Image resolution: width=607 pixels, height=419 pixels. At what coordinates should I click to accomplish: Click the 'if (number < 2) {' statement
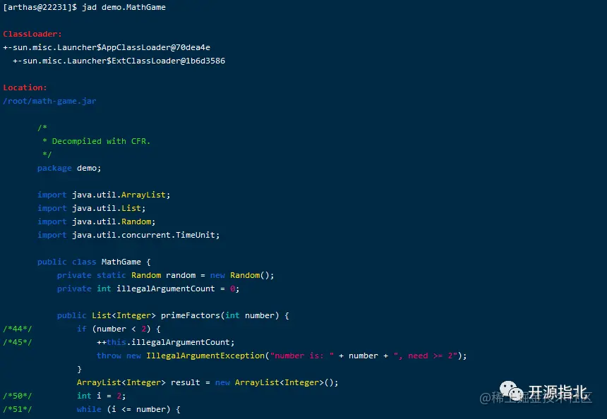click(119, 329)
